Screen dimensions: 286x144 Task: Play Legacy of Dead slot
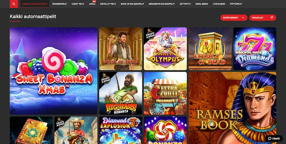(x=210, y=49)
